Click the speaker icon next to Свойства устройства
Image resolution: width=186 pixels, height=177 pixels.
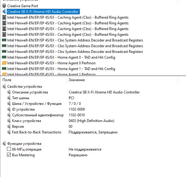[x=4, y=87]
